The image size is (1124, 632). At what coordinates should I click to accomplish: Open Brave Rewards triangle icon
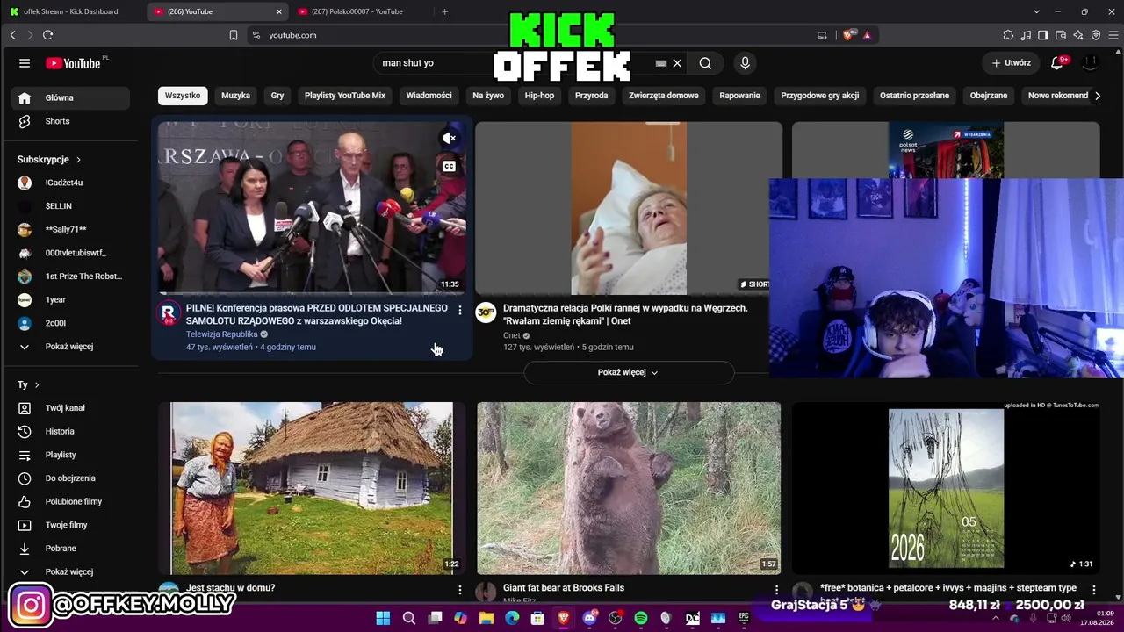click(x=867, y=35)
